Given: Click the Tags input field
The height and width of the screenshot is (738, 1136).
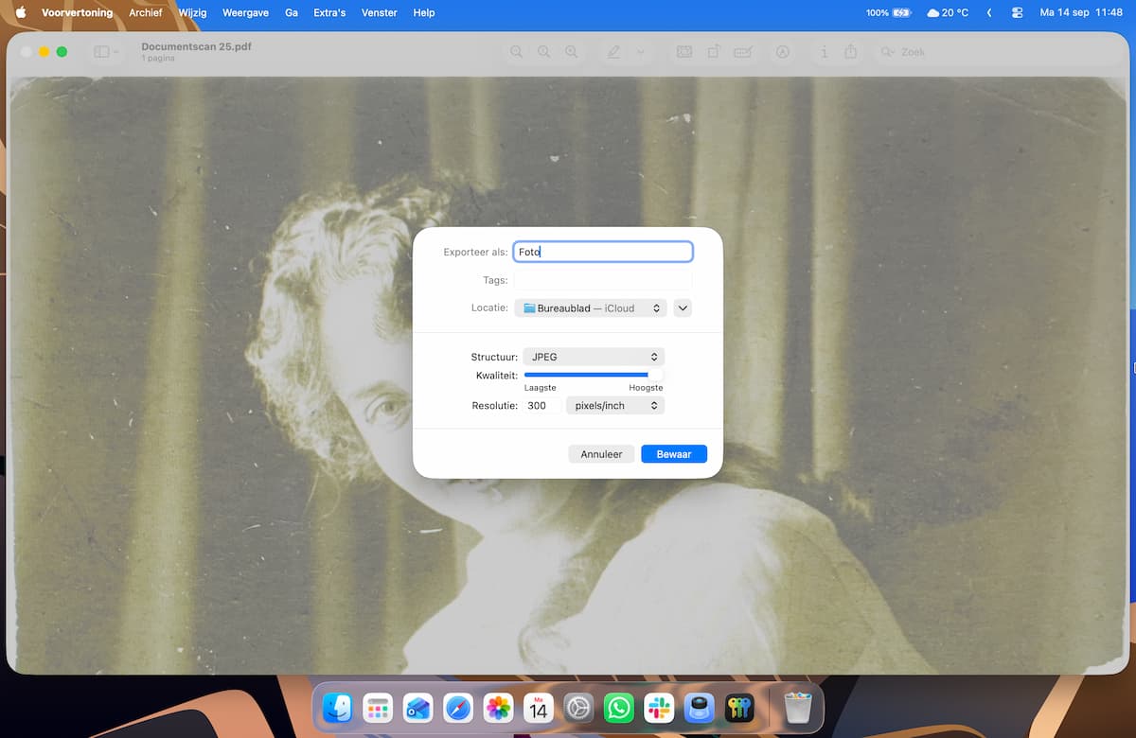Looking at the screenshot, I should (x=603, y=280).
